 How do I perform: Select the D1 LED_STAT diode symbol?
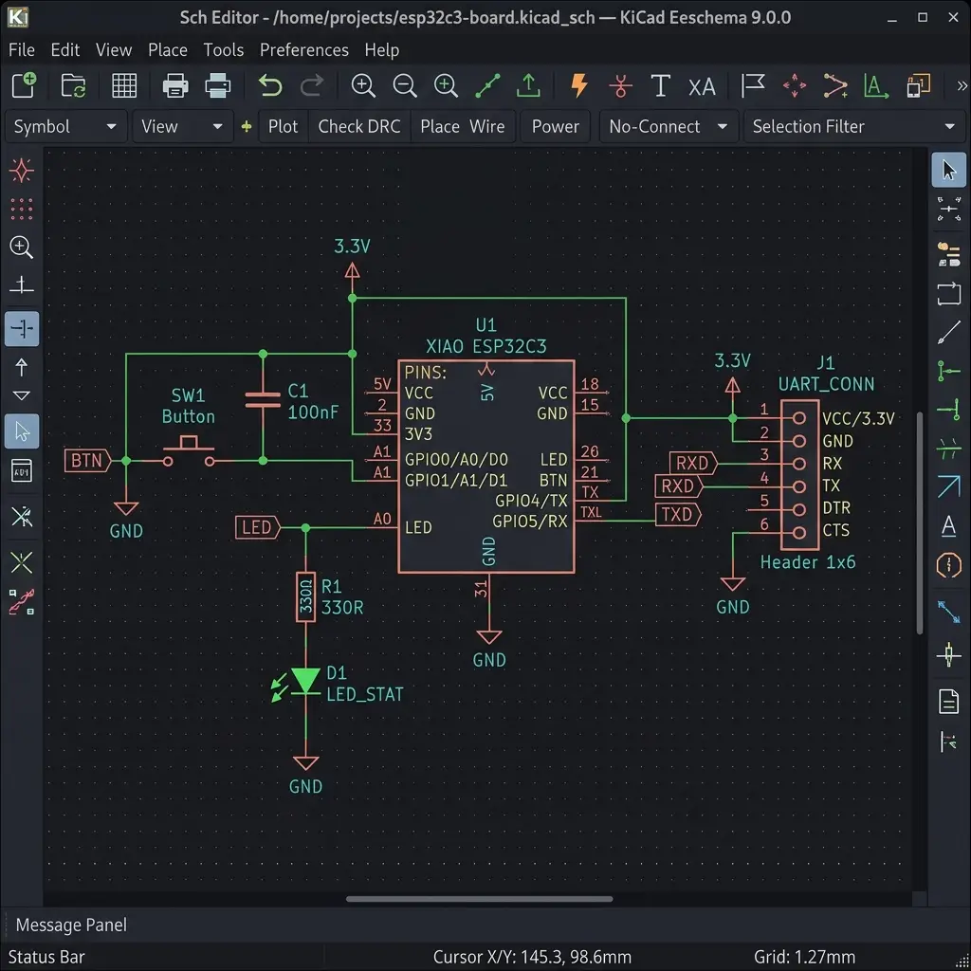305,681
